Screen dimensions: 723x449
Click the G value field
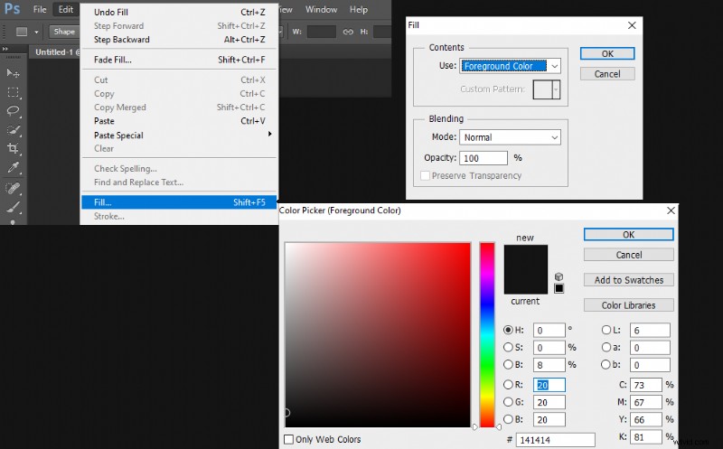[549, 402]
